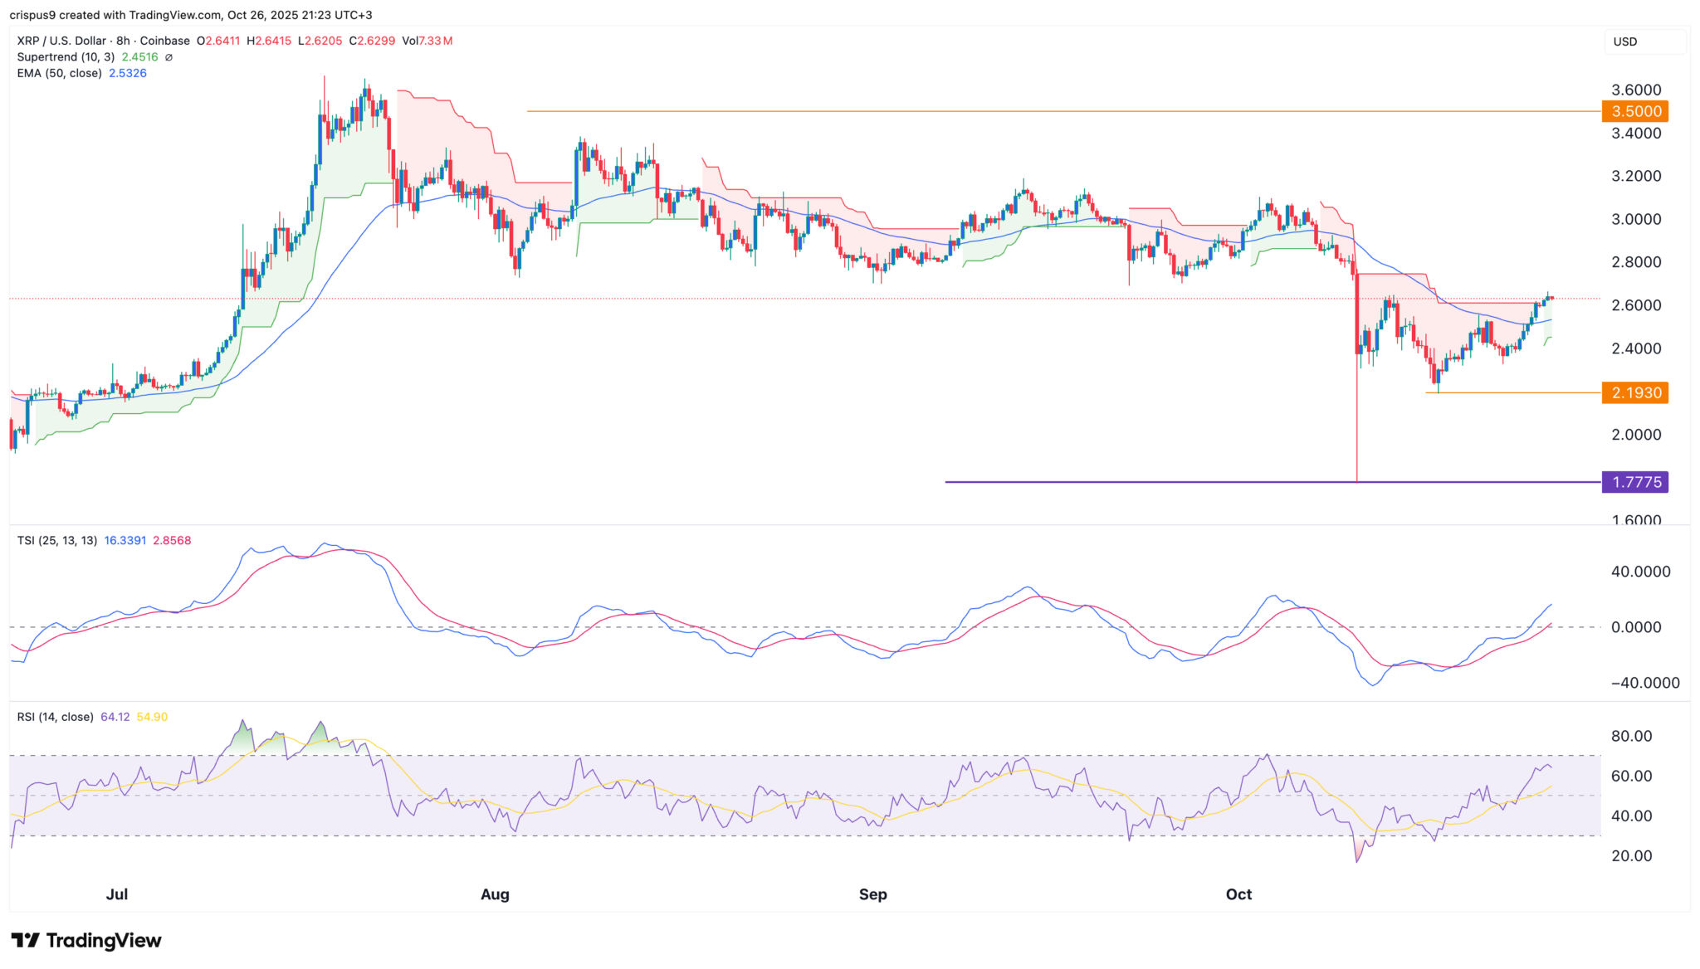This screenshot has height=969, width=1700.
Task: Open the Coinbase exchange selector
Action: click(x=165, y=40)
